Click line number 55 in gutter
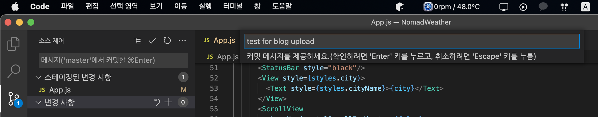 pos(214,109)
